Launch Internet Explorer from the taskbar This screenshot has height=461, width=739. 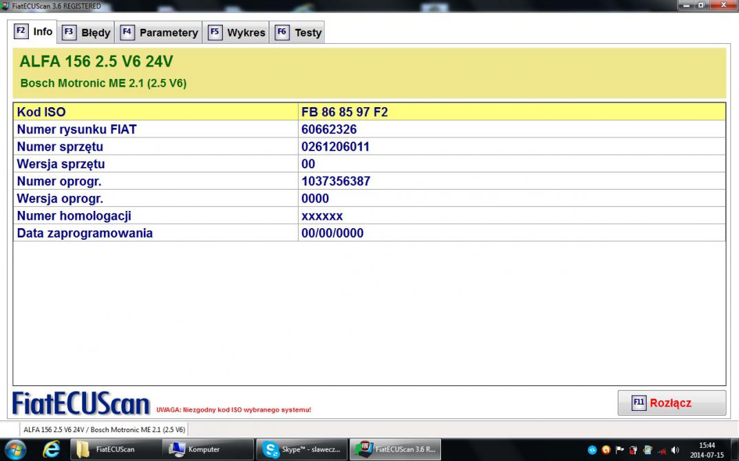tap(50, 449)
